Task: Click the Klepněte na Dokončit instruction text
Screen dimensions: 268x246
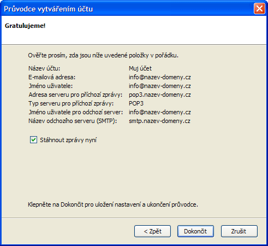Action: coord(113,204)
